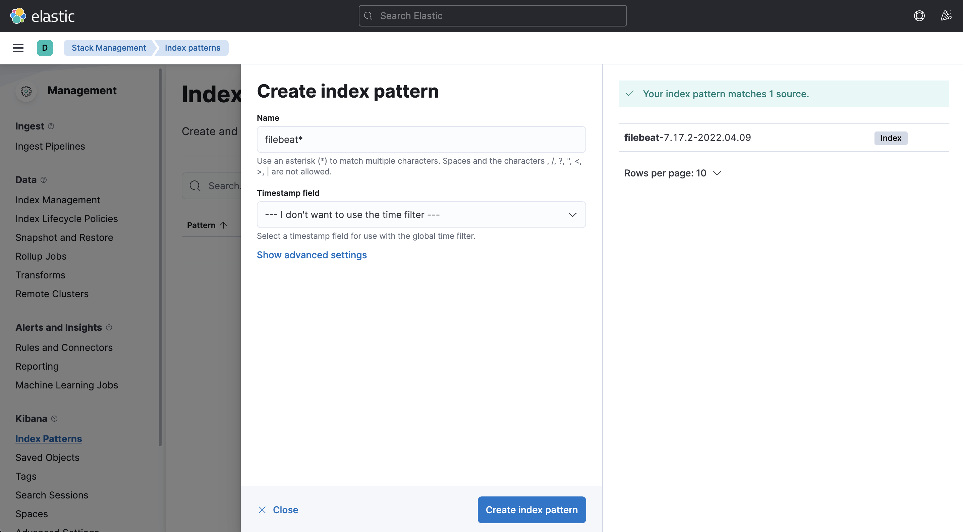Image resolution: width=963 pixels, height=532 pixels.
Task: Click the Kibana section help icon
Action: (54, 419)
